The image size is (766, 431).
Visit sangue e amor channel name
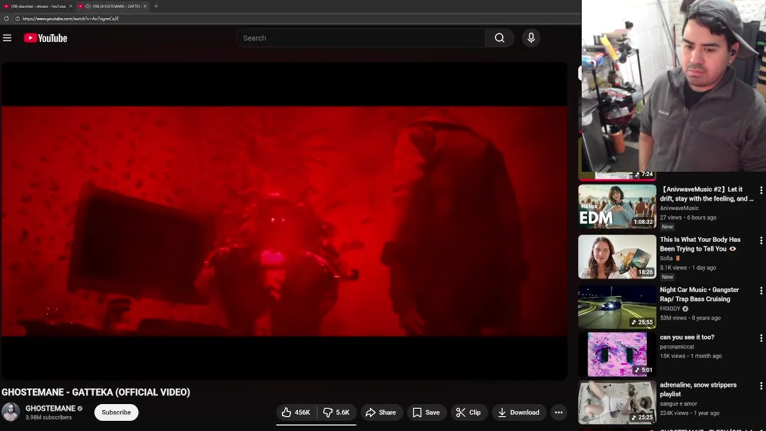679,403
